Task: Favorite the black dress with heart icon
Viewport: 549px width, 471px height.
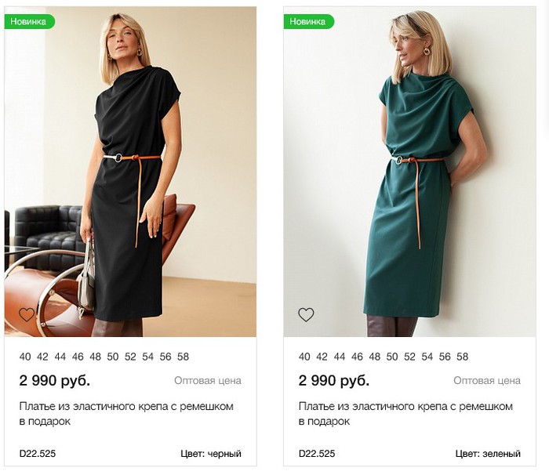Action: (x=27, y=315)
